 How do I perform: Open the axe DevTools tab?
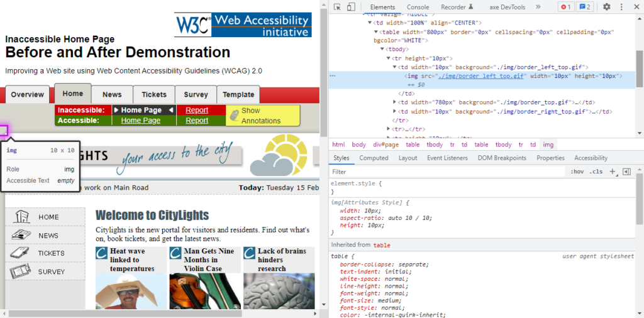coord(507,7)
